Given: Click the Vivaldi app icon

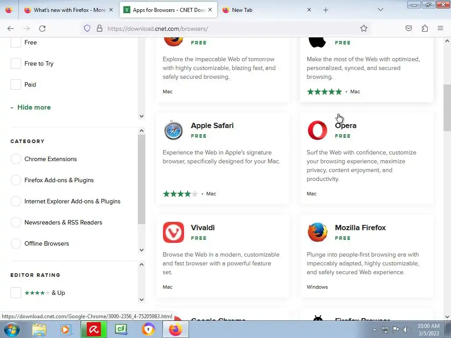Looking at the screenshot, I should 174,232.
